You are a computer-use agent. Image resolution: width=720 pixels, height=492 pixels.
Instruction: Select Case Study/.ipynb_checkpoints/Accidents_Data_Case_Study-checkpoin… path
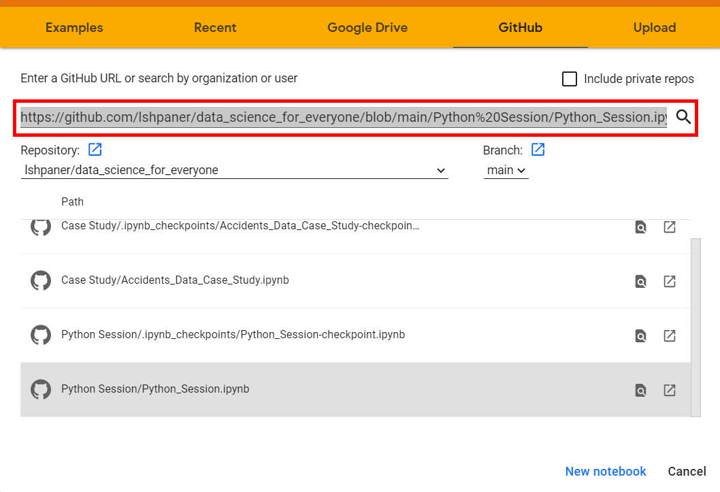pyautogui.click(x=240, y=226)
